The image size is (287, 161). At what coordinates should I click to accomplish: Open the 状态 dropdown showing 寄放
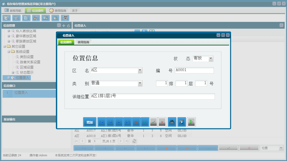211,58
